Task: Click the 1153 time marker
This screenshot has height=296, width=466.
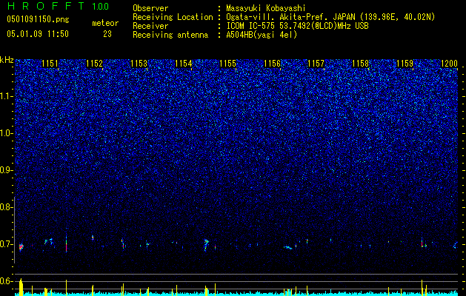Action: (139, 63)
